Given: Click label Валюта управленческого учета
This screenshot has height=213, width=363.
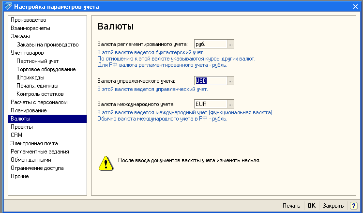Looking at the screenshot, I should click(x=136, y=81).
